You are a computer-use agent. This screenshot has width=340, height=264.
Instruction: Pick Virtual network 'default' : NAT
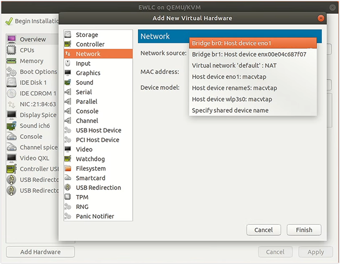253,65
